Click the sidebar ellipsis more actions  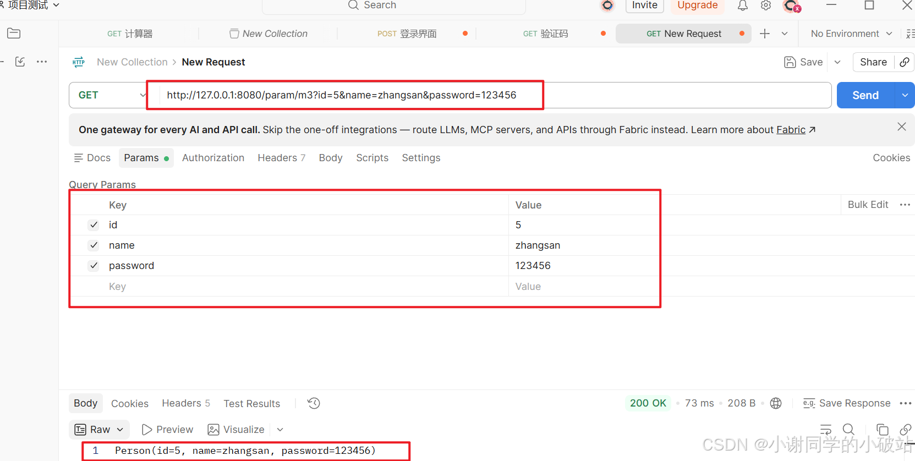42,62
